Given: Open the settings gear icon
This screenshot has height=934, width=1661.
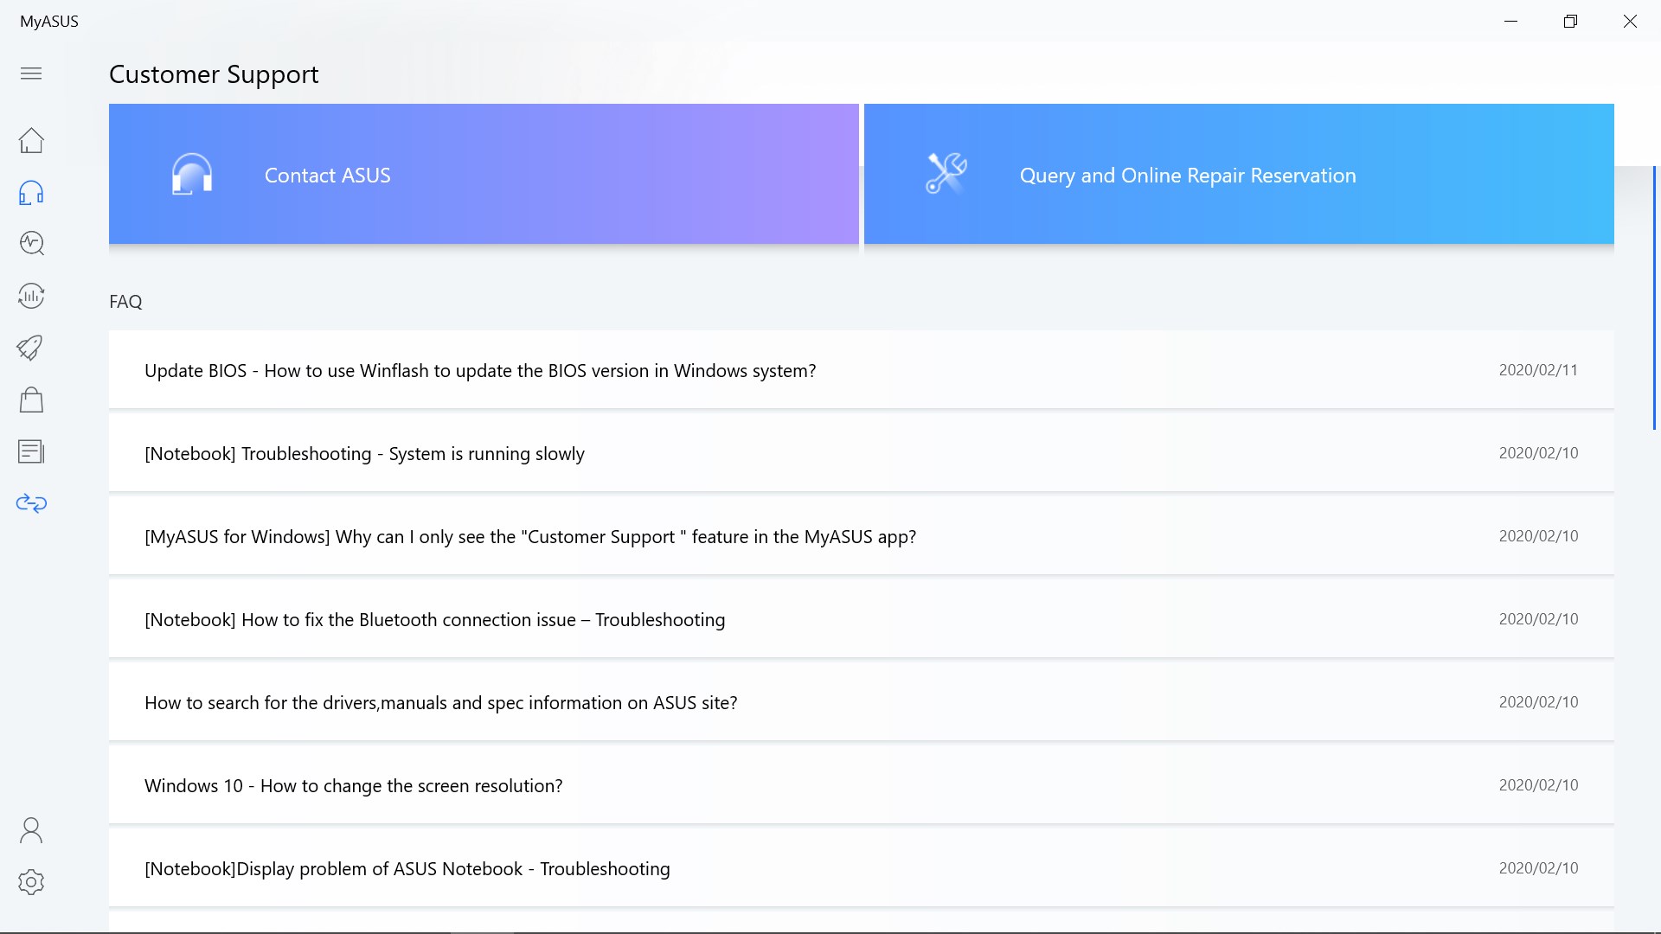Looking at the screenshot, I should (31, 882).
